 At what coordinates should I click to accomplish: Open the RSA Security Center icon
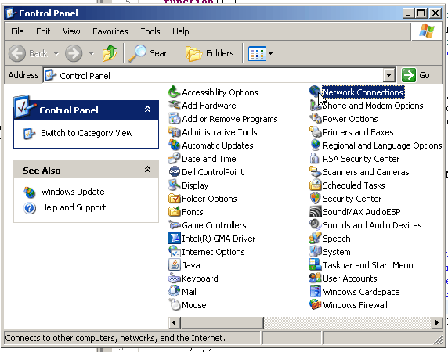click(x=315, y=159)
